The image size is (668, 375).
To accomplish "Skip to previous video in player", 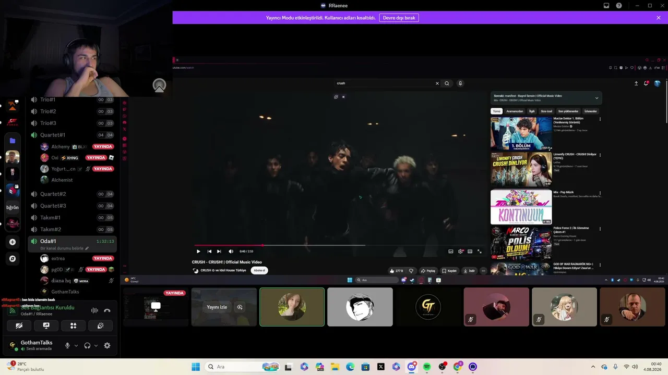I will pos(209,251).
